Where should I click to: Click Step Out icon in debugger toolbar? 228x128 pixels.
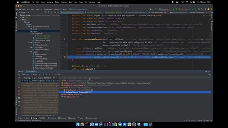(52, 75)
